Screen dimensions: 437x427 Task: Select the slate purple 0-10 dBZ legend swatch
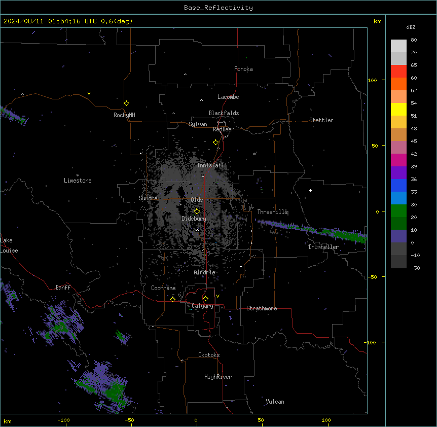(398, 236)
